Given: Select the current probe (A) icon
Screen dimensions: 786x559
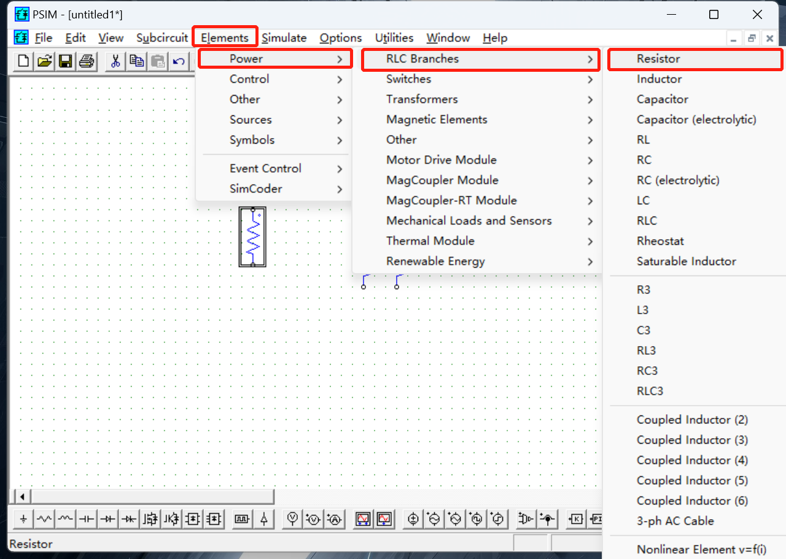Looking at the screenshot, I should point(334,519).
